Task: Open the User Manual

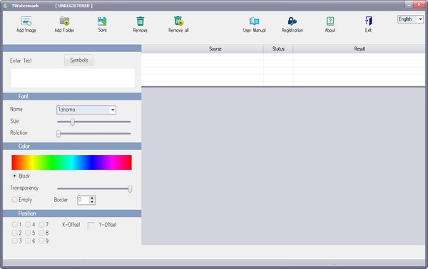Action: pos(254,21)
